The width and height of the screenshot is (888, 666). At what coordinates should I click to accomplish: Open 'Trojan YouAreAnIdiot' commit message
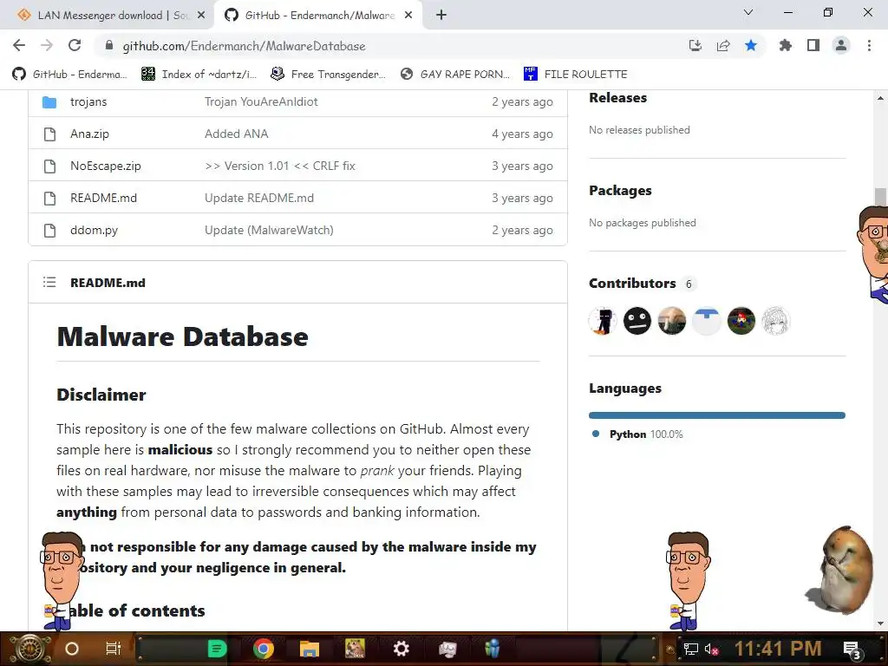261,102
